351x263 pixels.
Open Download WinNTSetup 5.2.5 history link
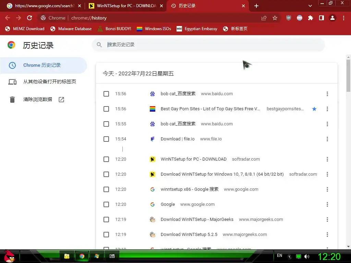[189, 235]
